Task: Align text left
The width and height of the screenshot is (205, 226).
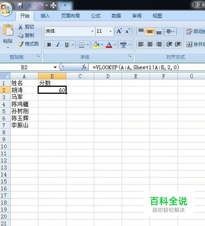Action: (141, 44)
